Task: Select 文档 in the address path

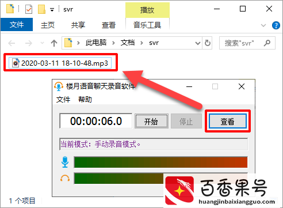Action: (x=128, y=43)
